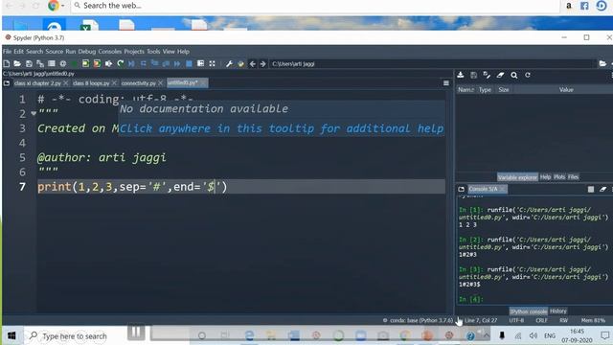The image size is (613, 345).
Task: Open file with folder toolbar icon
Action: tap(17, 63)
